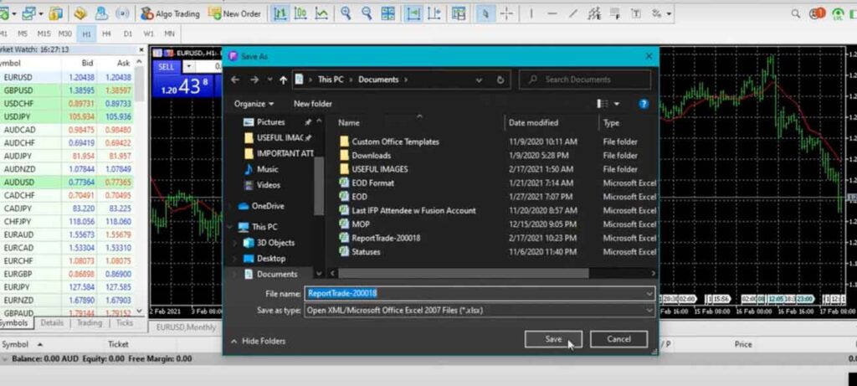The height and width of the screenshot is (386, 857).
Task: Open the Trading tab in Market Watch
Action: pyautogui.click(x=89, y=322)
